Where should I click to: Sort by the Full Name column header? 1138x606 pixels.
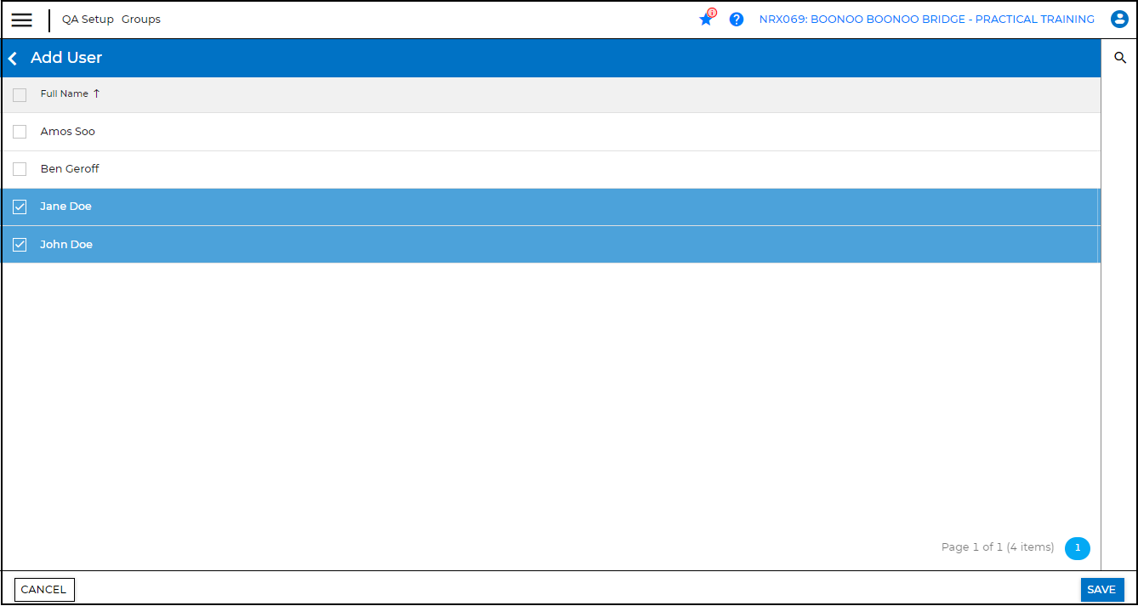point(65,93)
